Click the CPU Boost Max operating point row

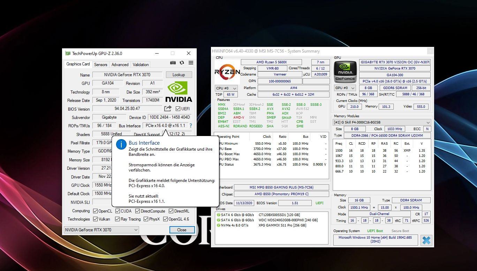click(272, 154)
